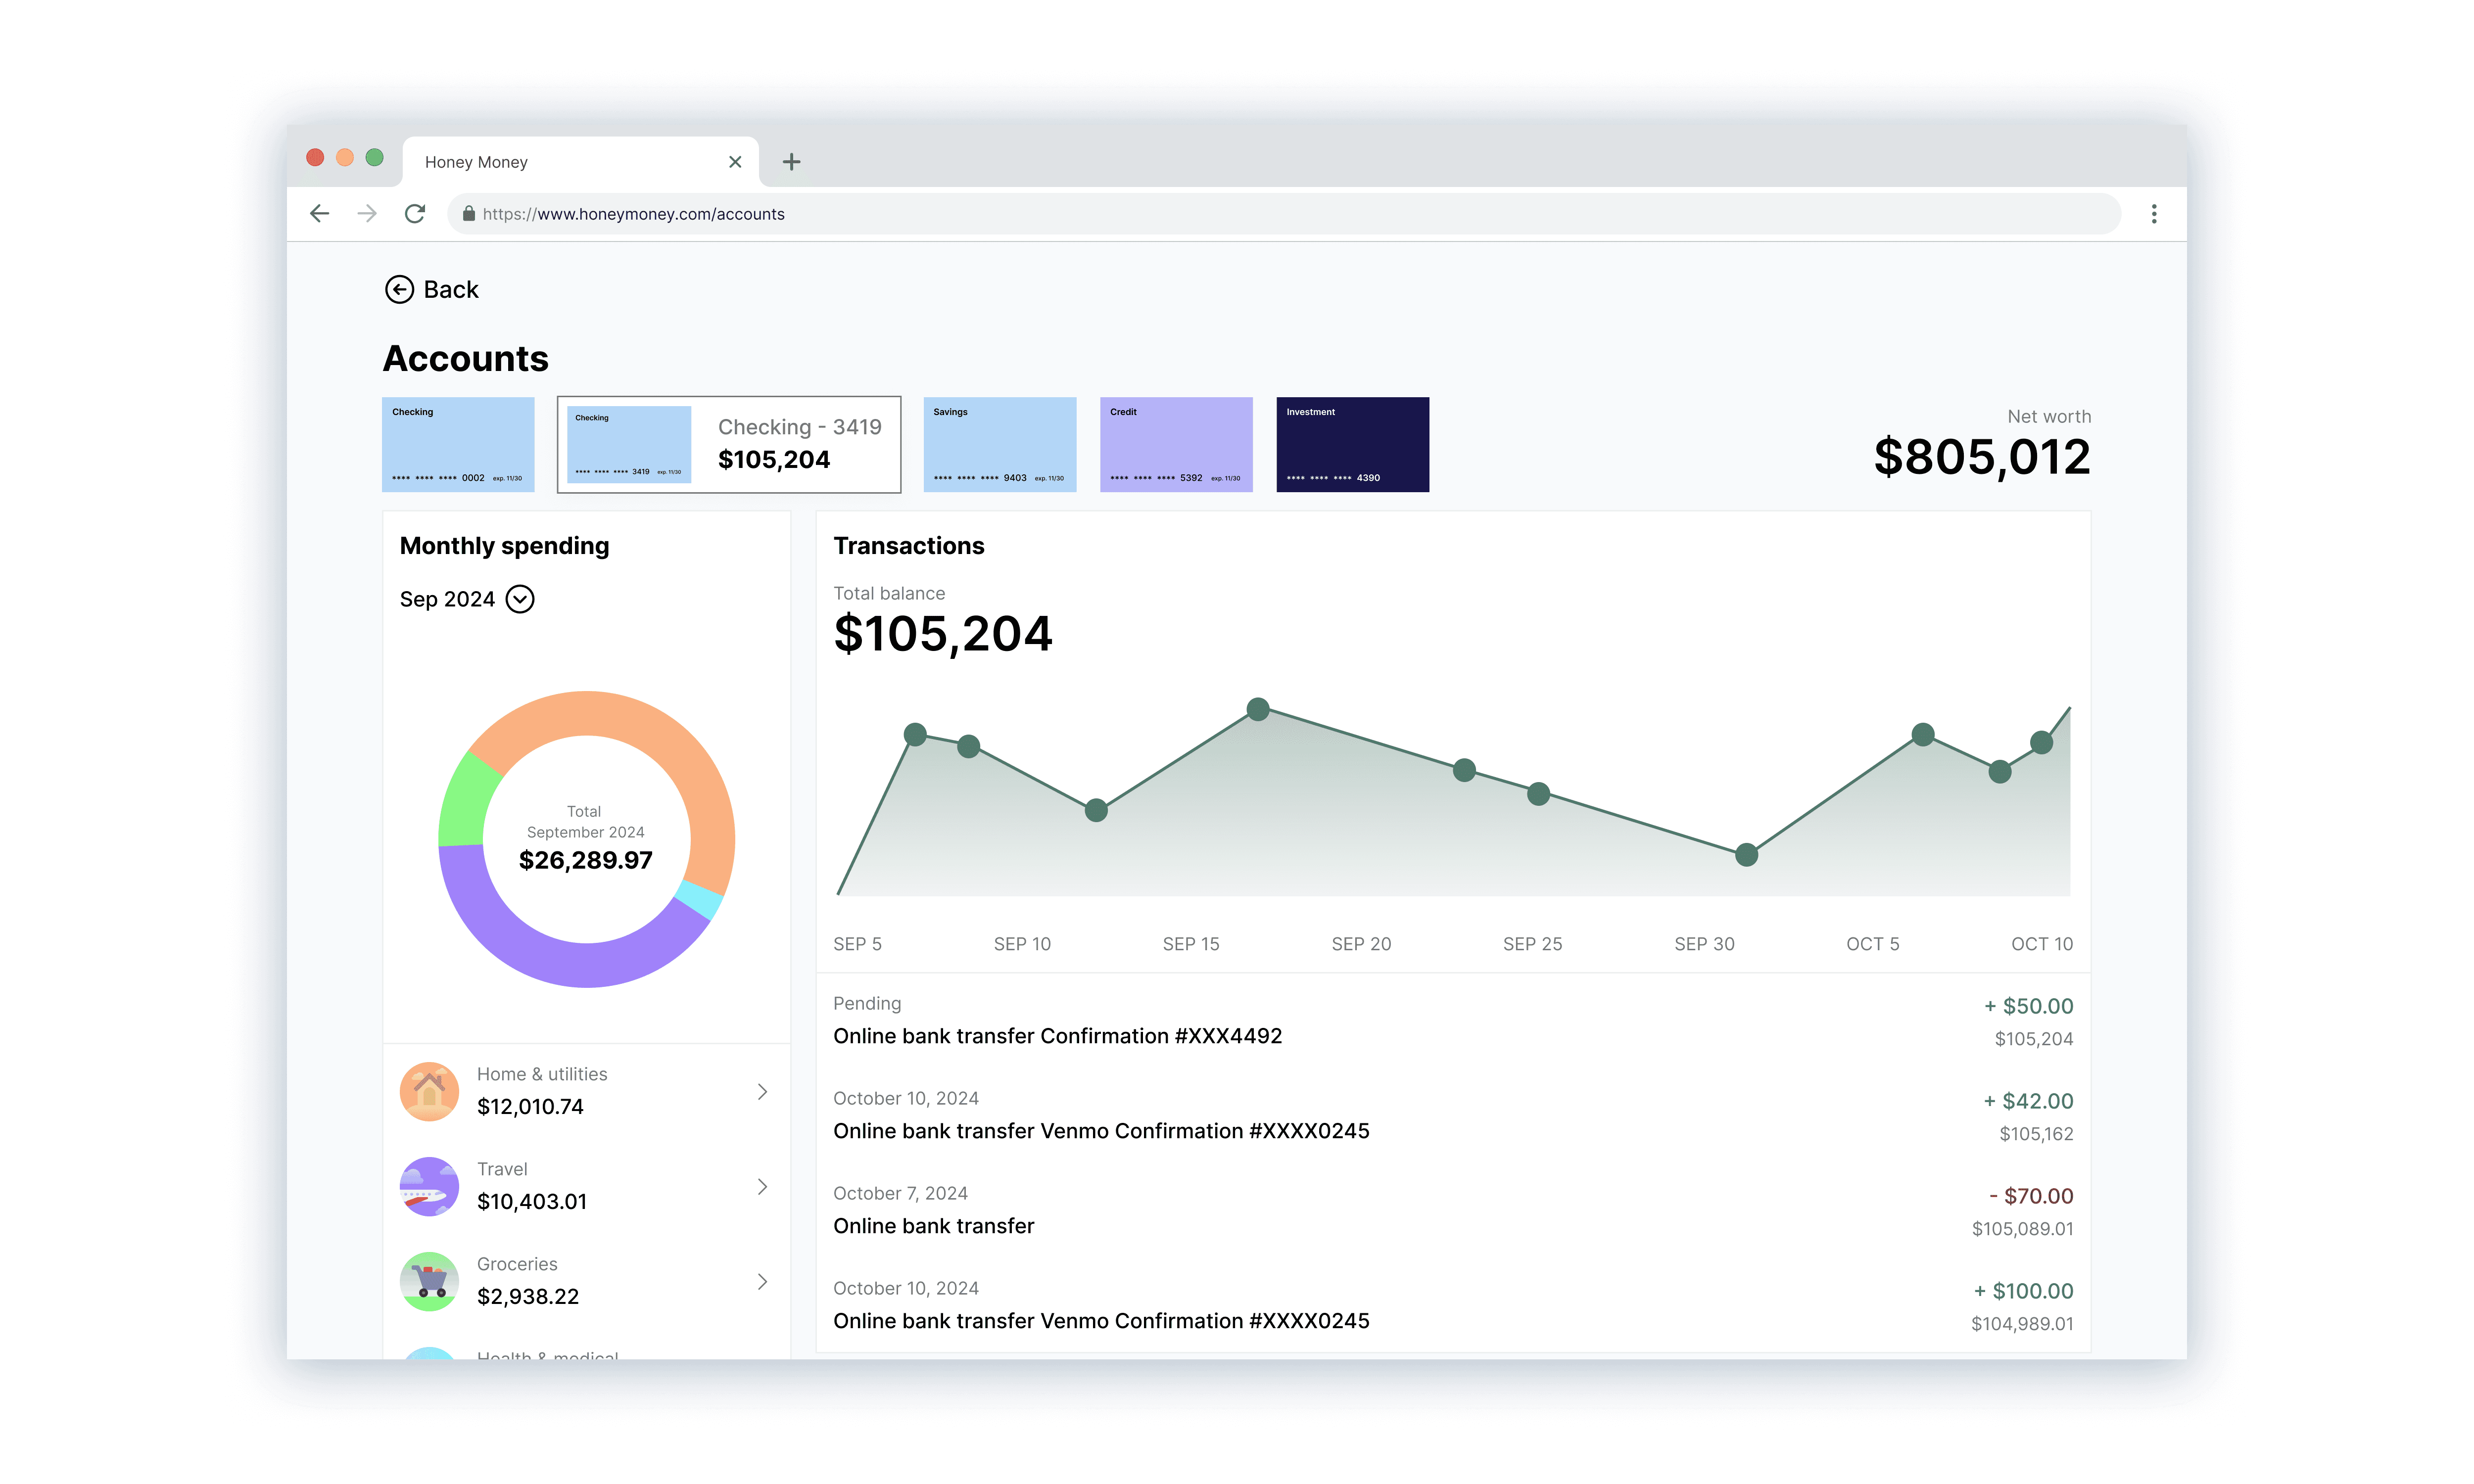Click the first chart data point after Sep 5
Viewport: 2474px width, 1484px height.
coord(915,735)
